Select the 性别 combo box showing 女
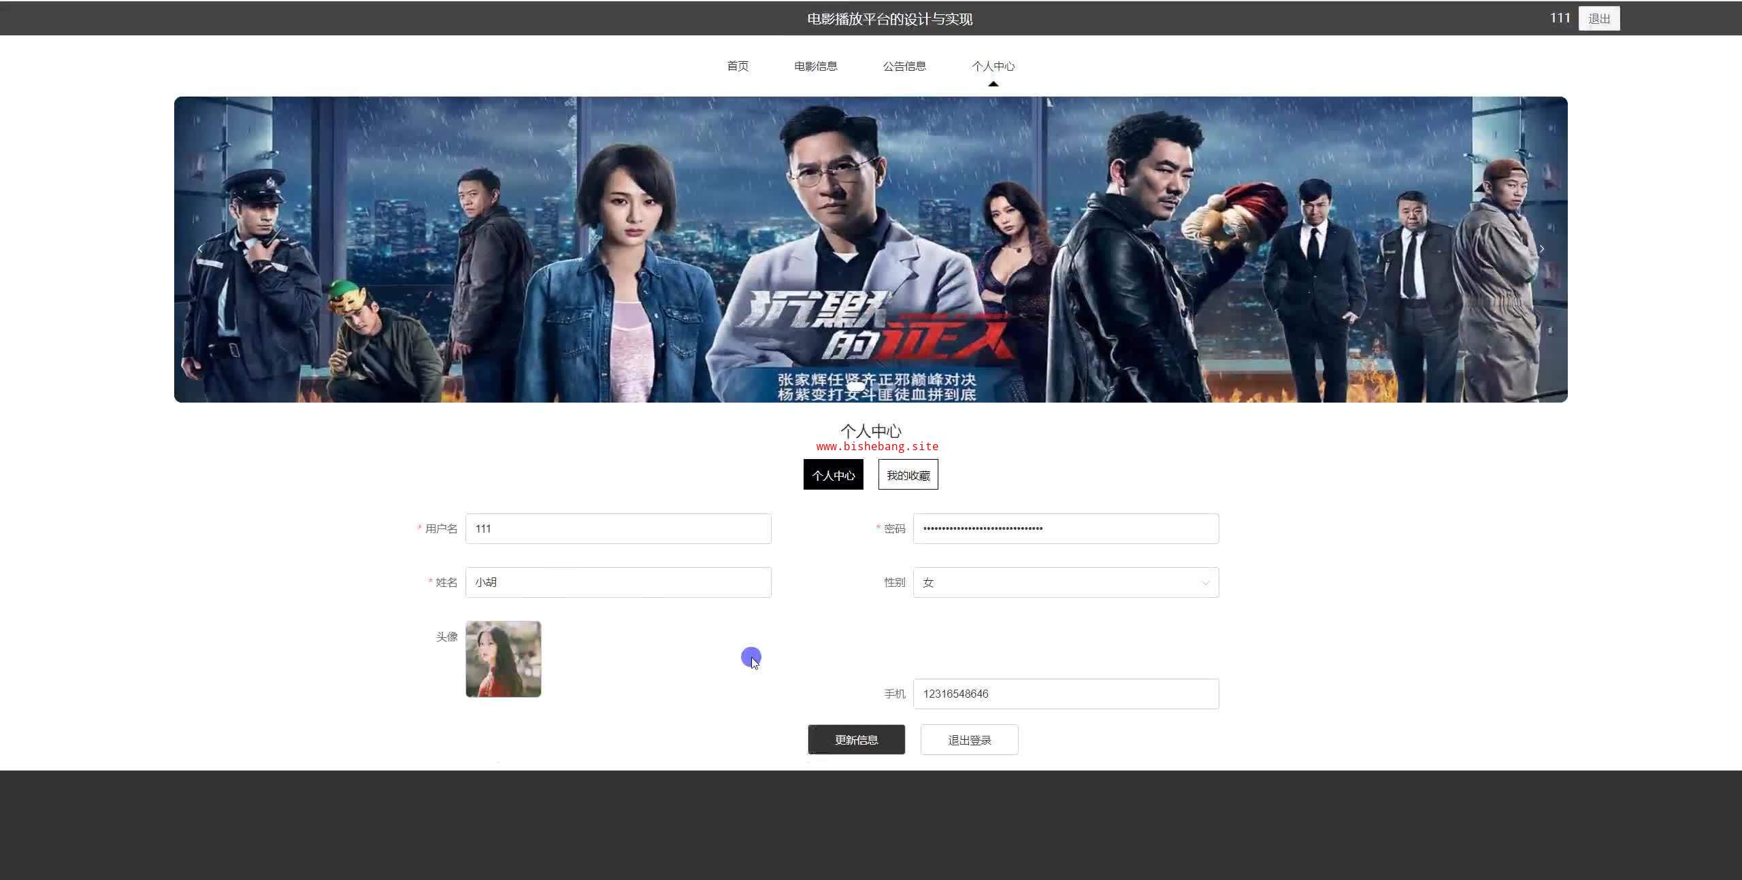 pyautogui.click(x=1055, y=583)
